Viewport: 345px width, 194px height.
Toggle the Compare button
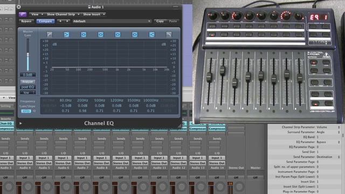coord(45,21)
